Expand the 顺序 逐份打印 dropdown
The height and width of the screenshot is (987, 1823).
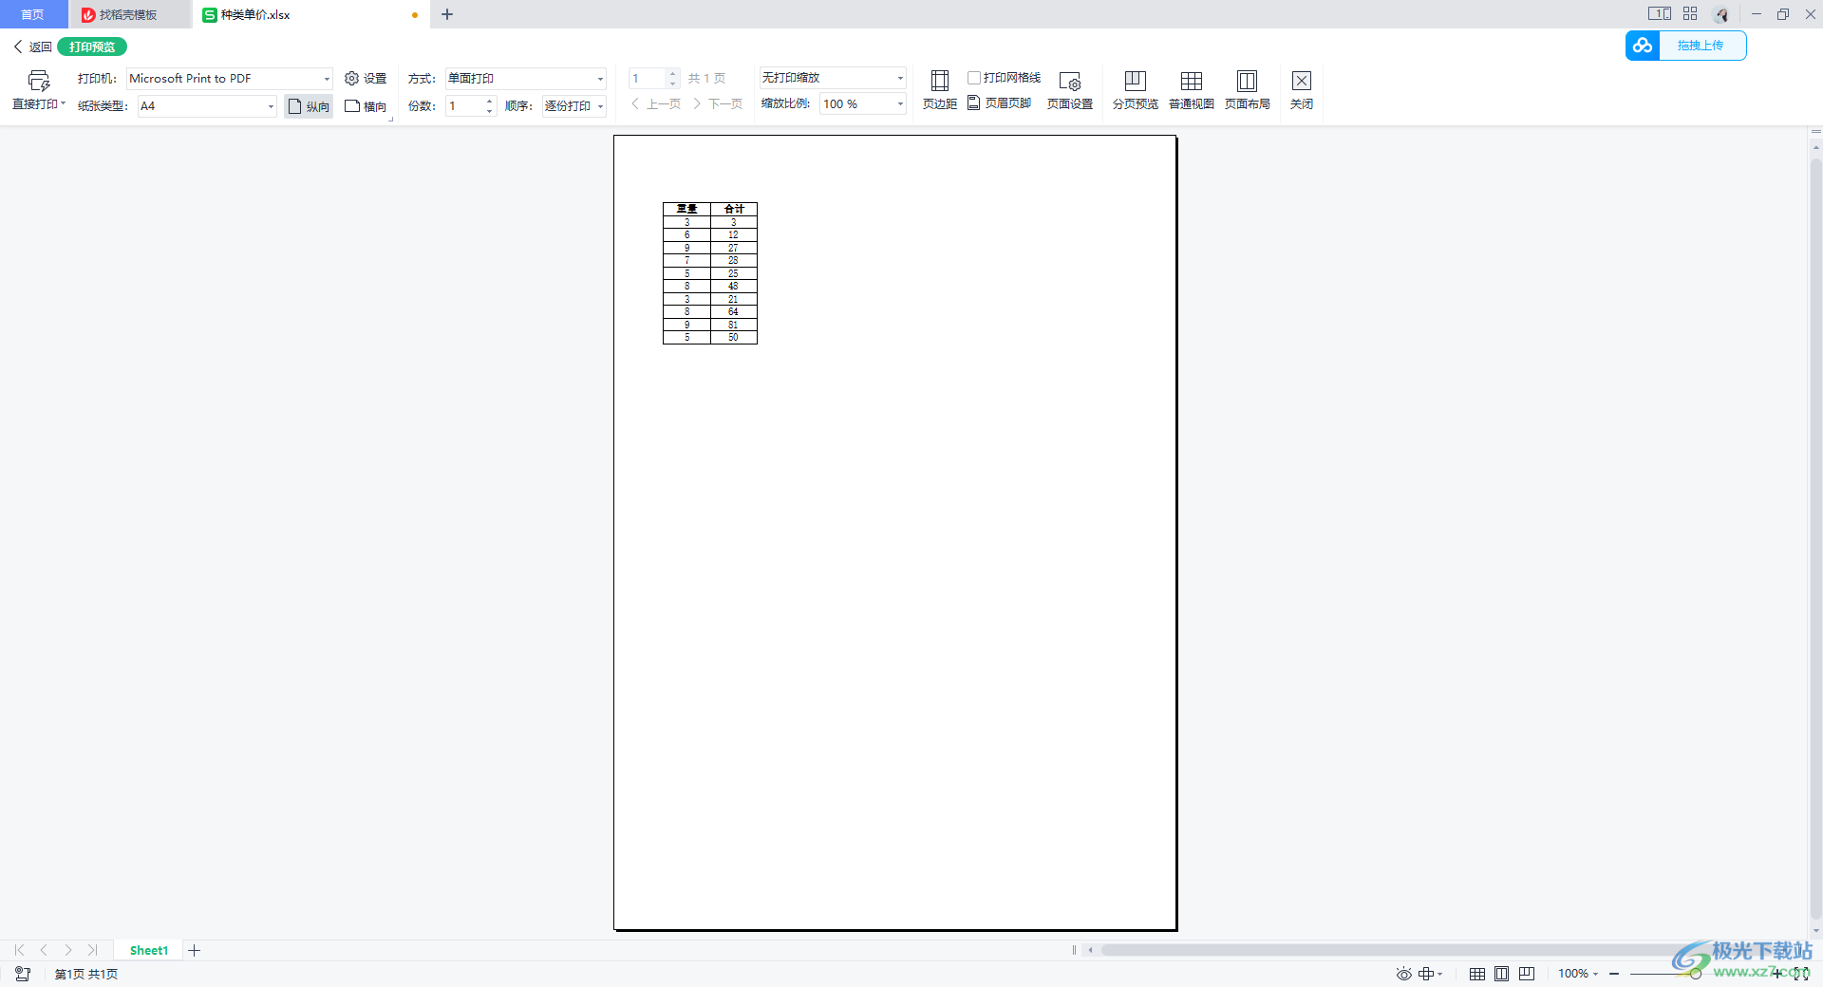[600, 106]
